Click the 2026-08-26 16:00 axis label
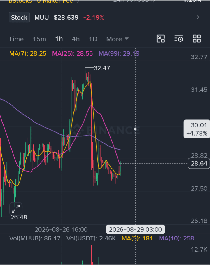 point(61,230)
